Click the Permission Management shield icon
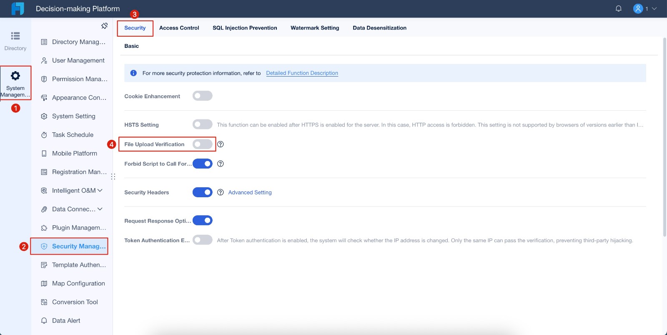This screenshot has width=667, height=335. [44, 79]
